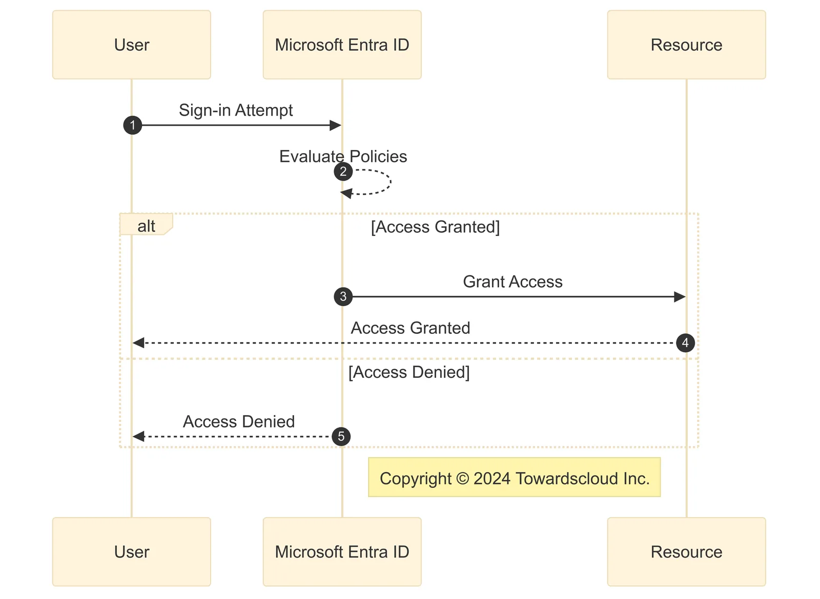The image size is (820, 599).
Task: Click sequence number 1 circle
Action: point(133,125)
